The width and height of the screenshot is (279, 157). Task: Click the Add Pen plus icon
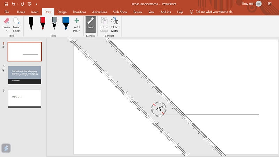point(77,21)
